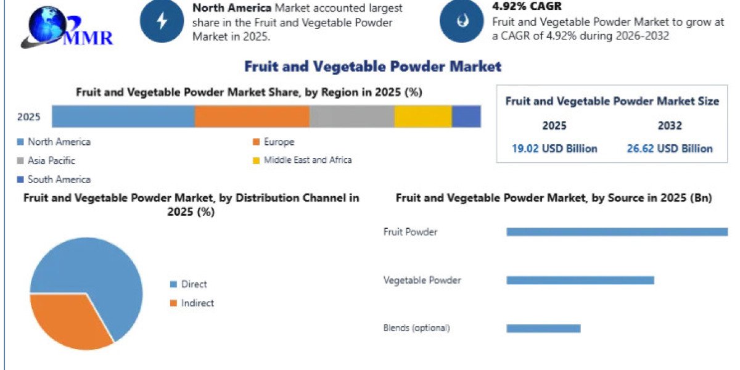Click the South America legend swatch
This screenshot has width=740, height=370.
click(x=20, y=179)
